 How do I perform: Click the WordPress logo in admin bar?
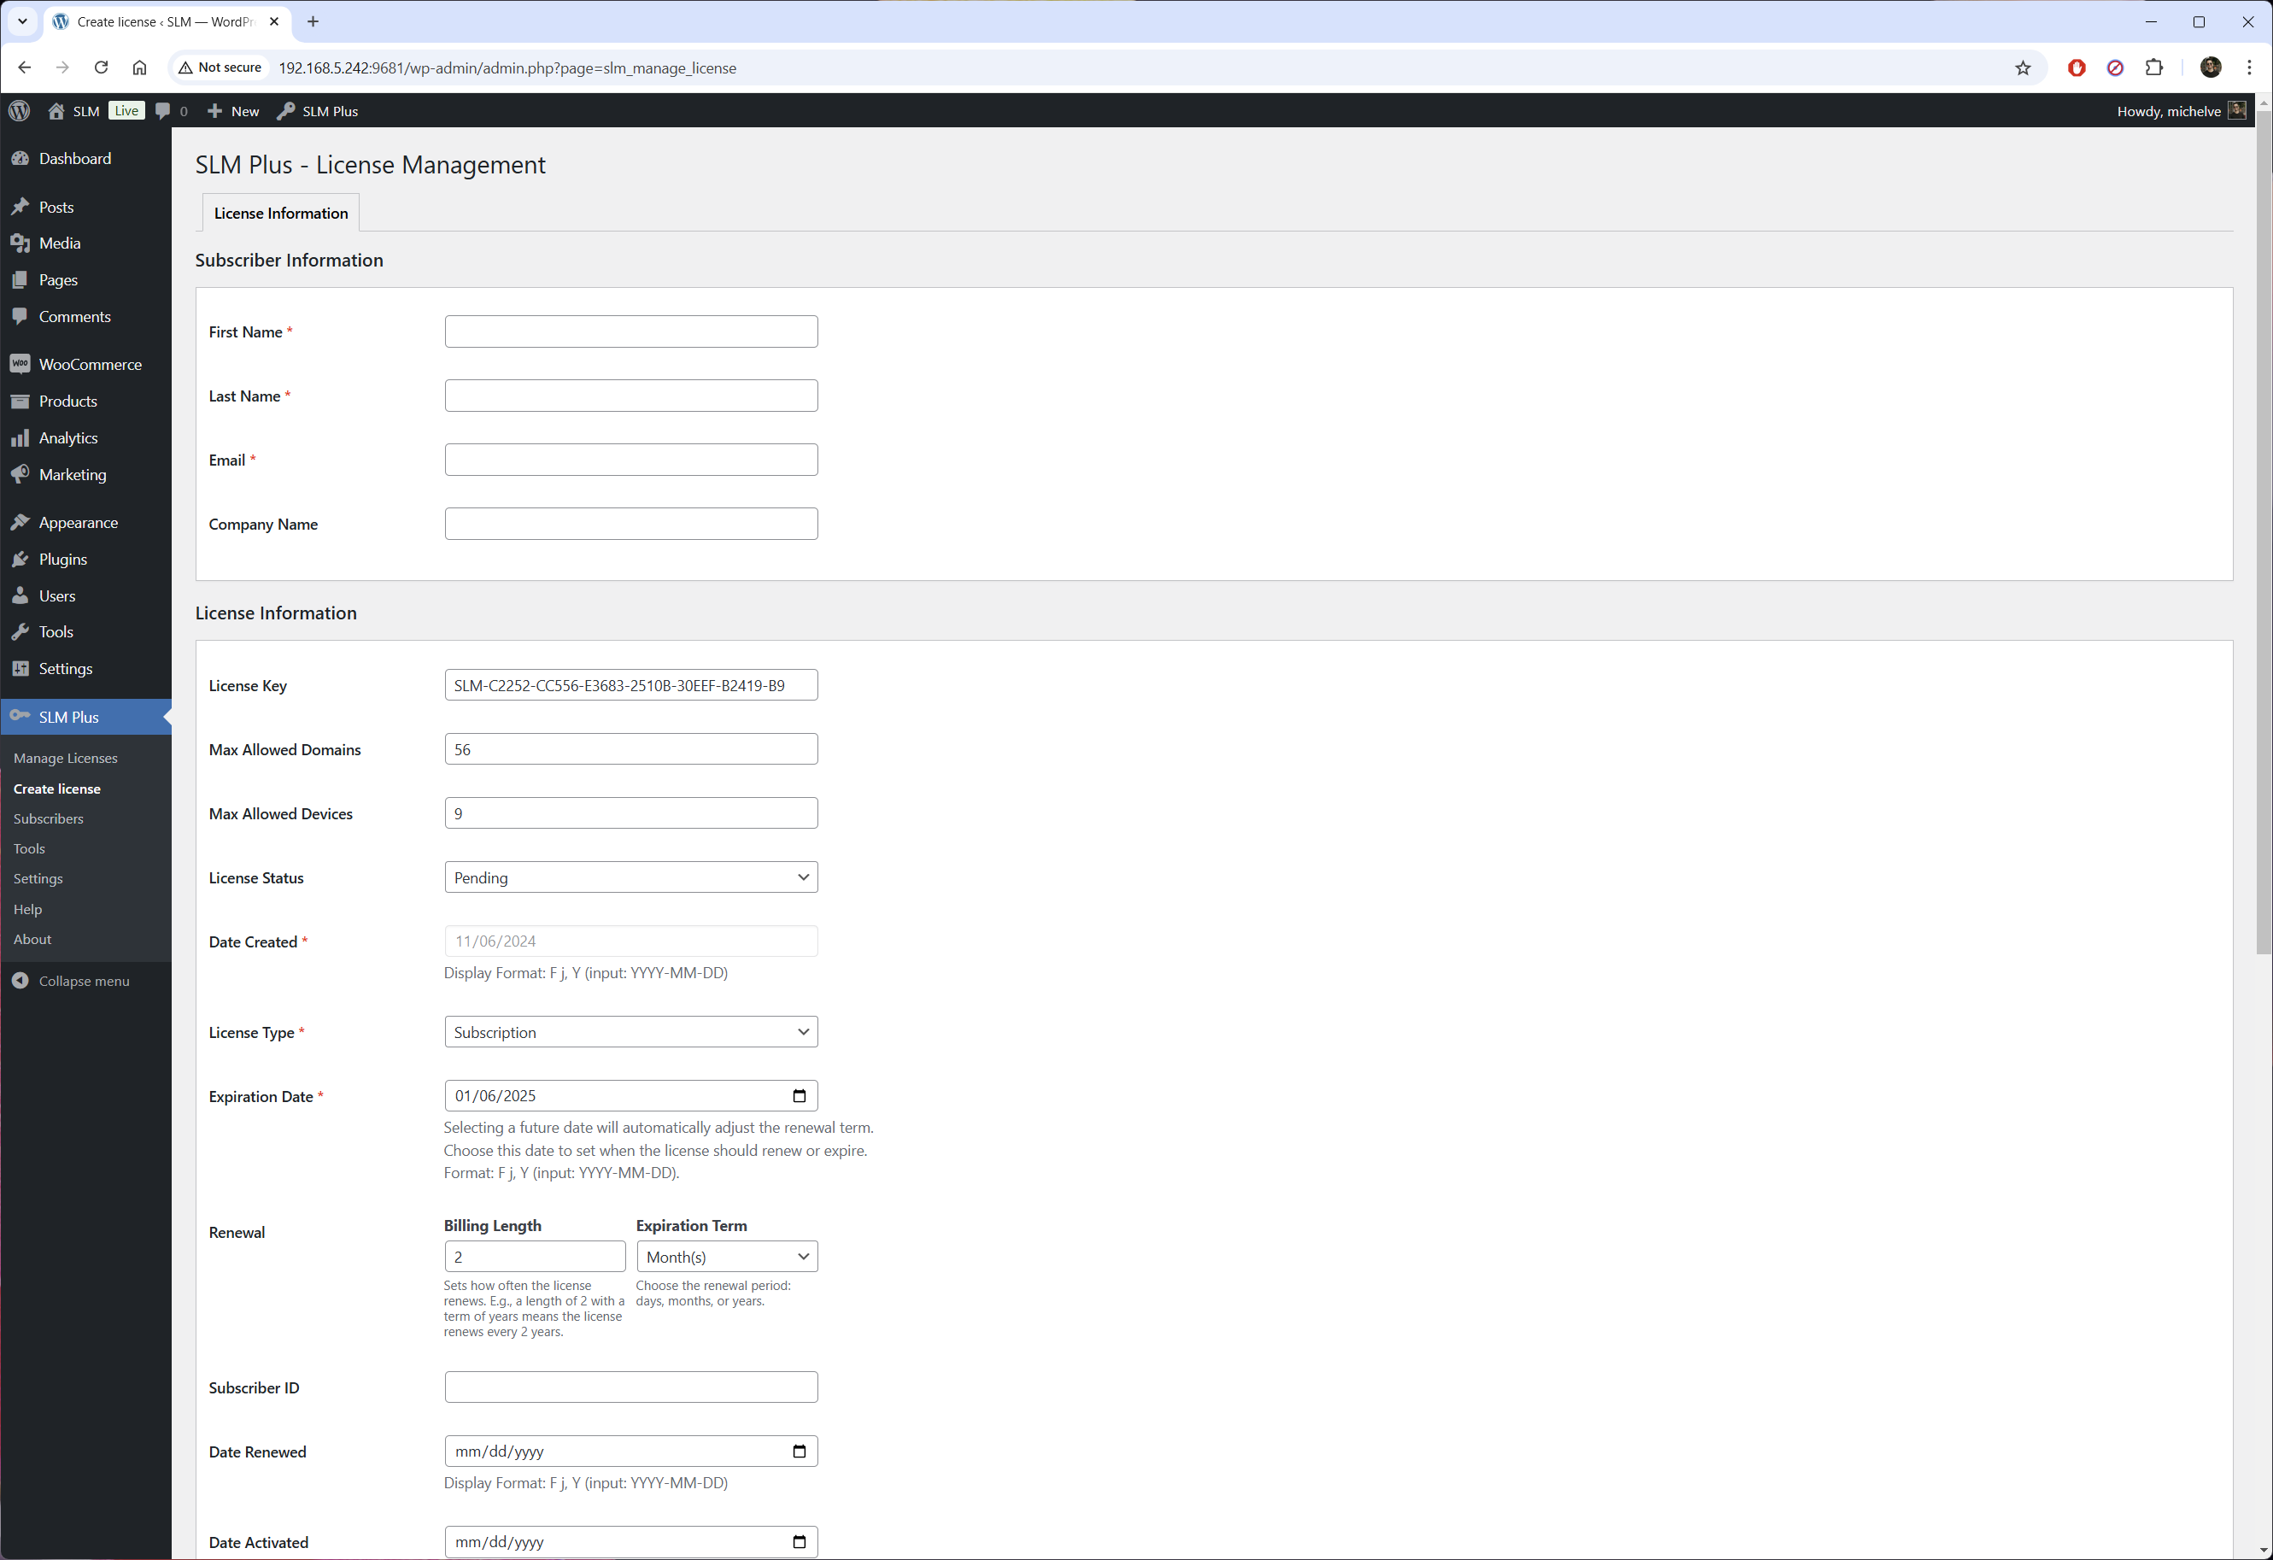20,110
